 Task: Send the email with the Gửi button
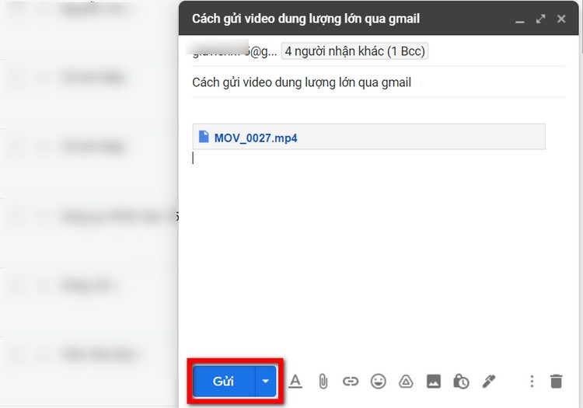coord(223,382)
